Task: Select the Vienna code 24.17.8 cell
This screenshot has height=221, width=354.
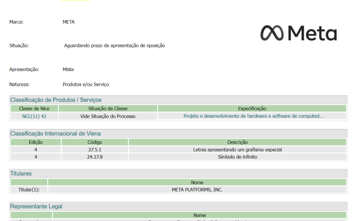Action: point(95,157)
